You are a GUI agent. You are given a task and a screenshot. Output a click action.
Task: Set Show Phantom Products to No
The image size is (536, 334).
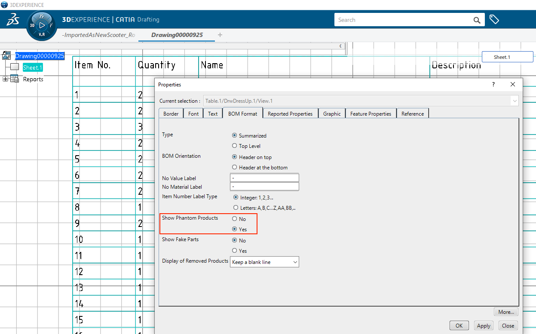(235, 219)
